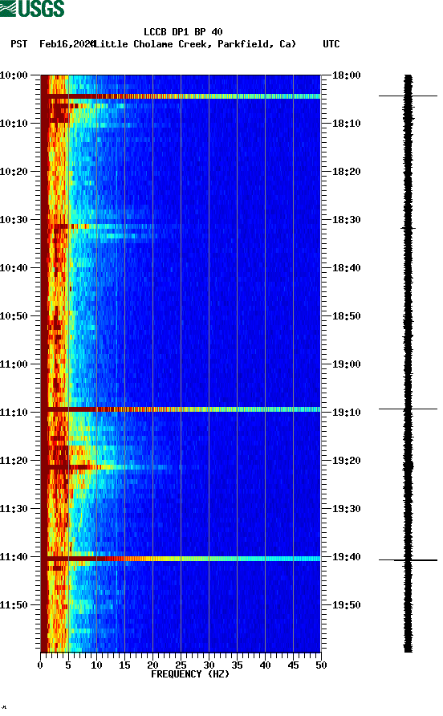Image resolution: width=443 pixels, height=716 pixels.
Task: Click the 'PST' timezone label
Action: tap(19, 44)
